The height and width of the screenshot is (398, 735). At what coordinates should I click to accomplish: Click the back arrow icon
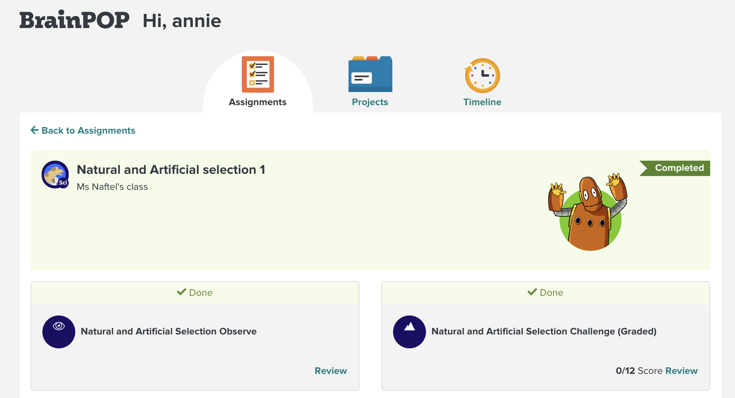pyautogui.click(x=35, y=130)
